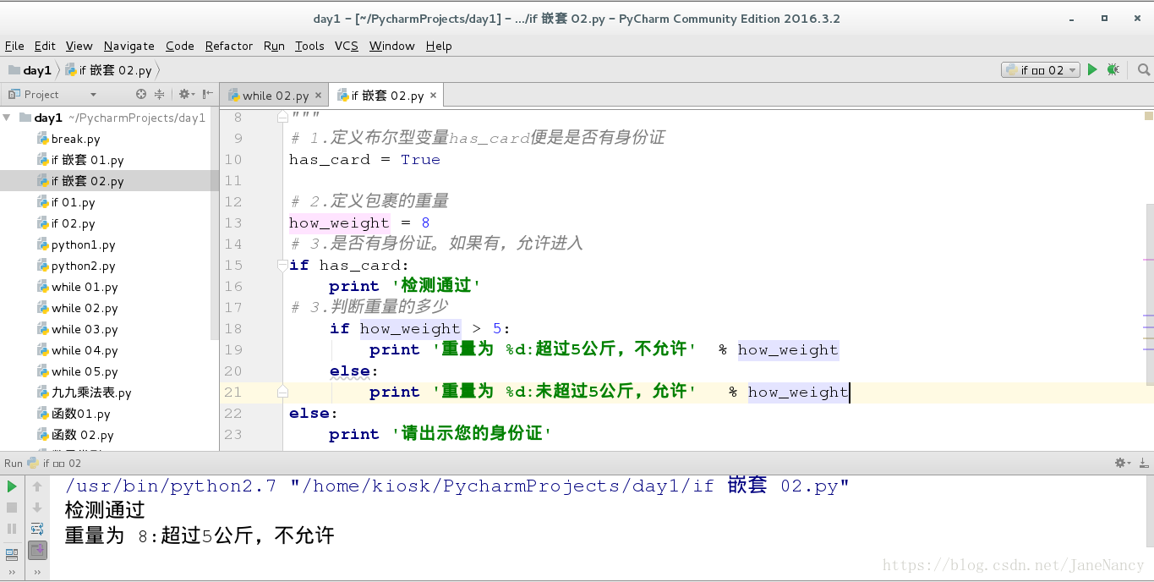
Task: Open the Help menu
Action: [x=439, y=46]
